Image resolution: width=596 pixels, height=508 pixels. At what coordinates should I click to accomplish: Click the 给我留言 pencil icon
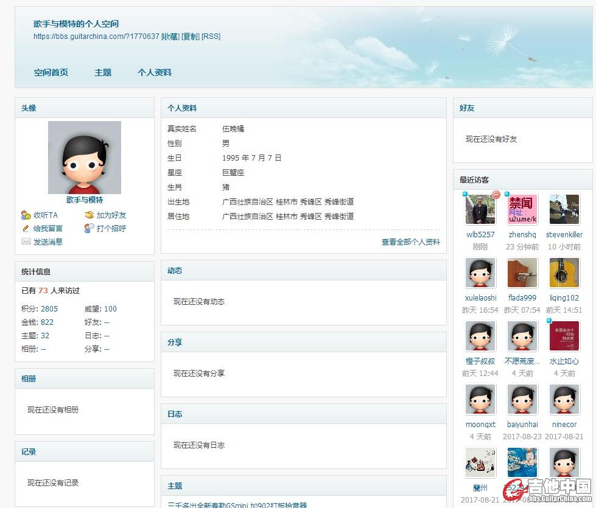pos(26,229)
